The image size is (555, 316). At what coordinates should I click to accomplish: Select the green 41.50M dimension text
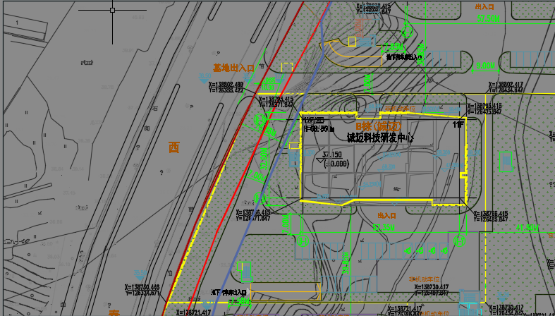pos(527,228)
